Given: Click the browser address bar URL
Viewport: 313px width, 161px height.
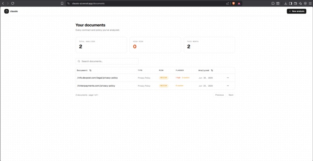Looking at the screenshot, I should (88, 3).
